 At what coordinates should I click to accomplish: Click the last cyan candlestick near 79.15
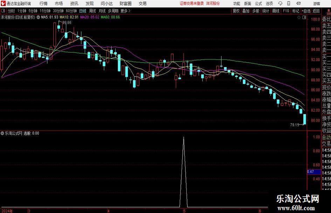[305, 119]
